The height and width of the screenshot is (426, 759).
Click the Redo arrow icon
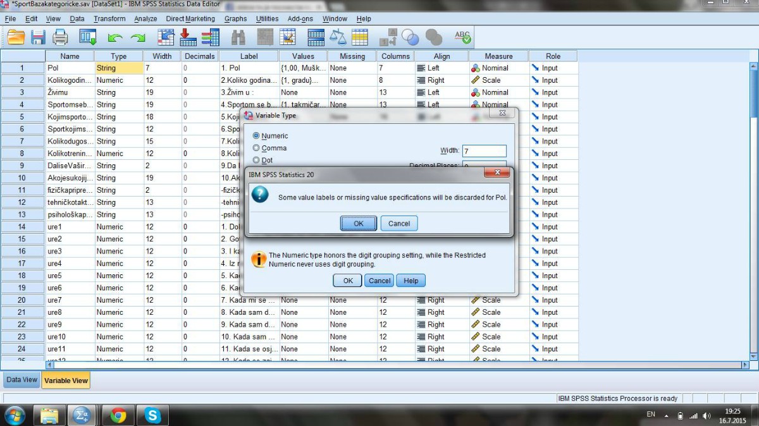click(x=137, y=38)
